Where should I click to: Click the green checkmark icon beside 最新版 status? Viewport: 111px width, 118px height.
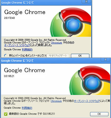click(6, 114)
